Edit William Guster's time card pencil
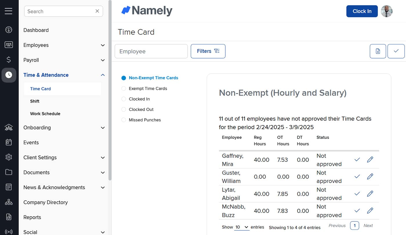 tap(370, 176)
